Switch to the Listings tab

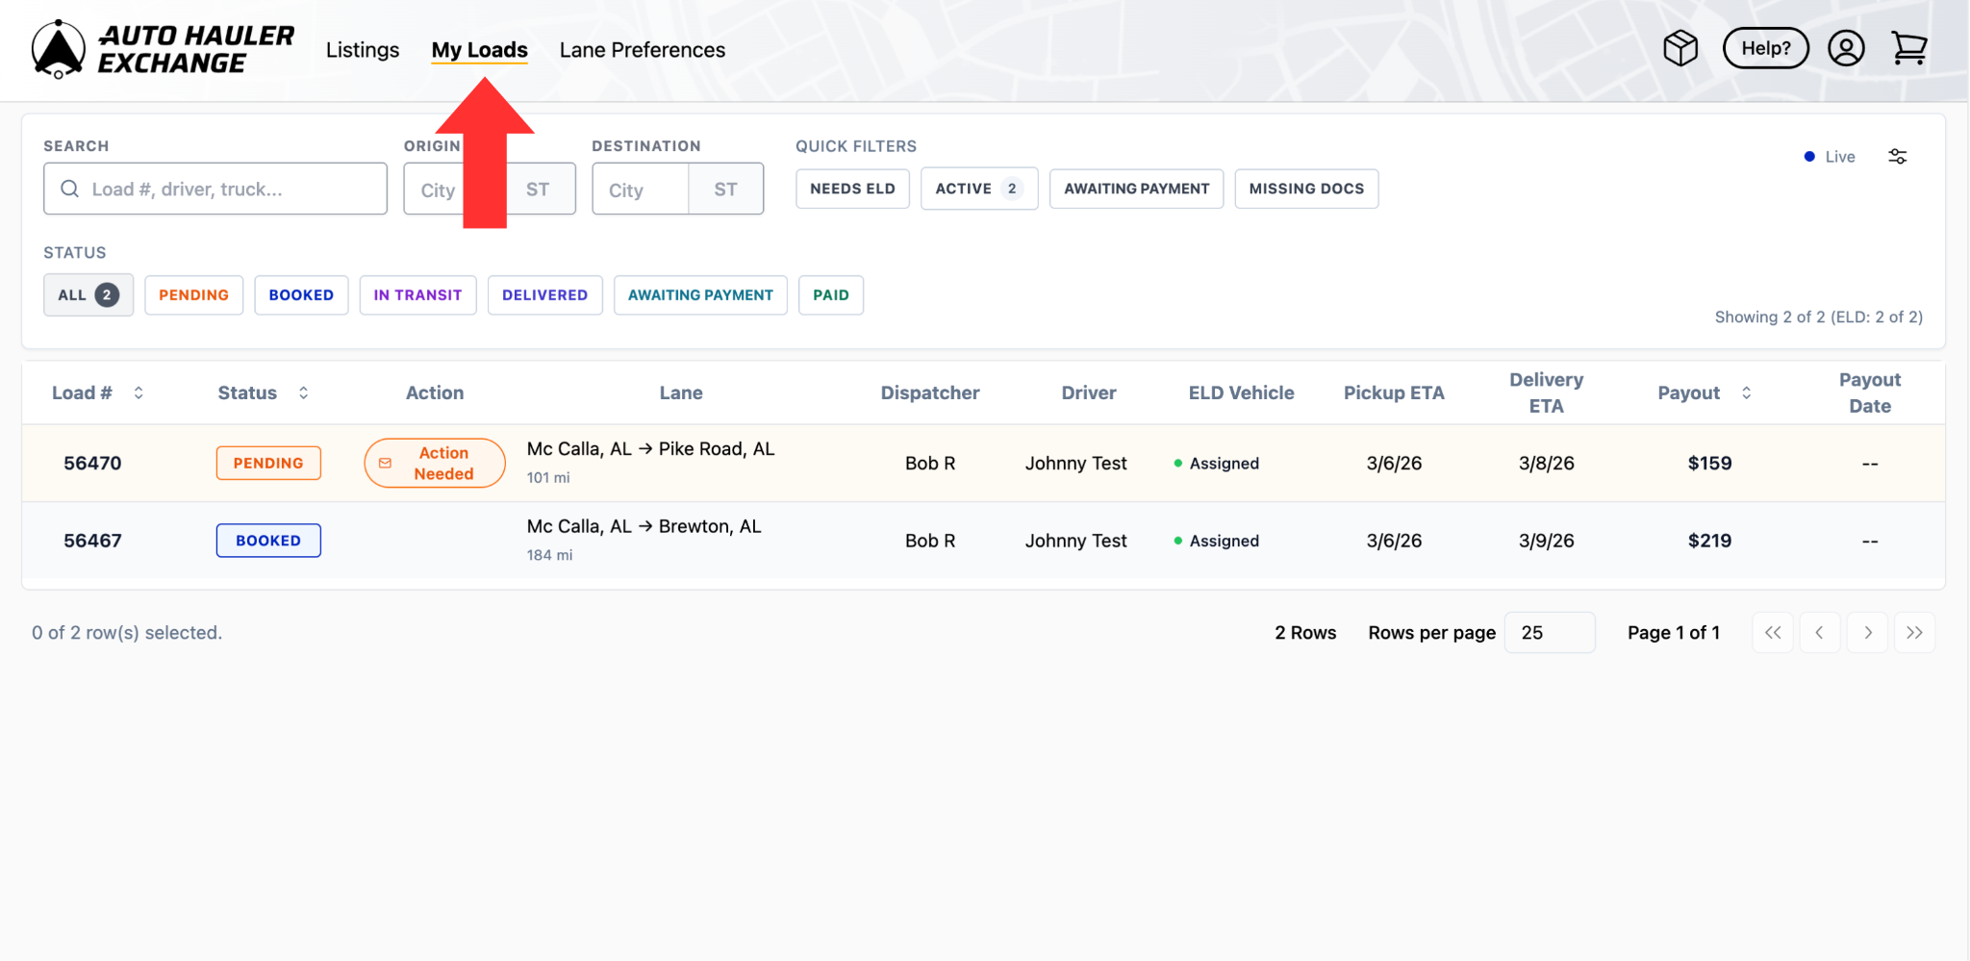363,50
